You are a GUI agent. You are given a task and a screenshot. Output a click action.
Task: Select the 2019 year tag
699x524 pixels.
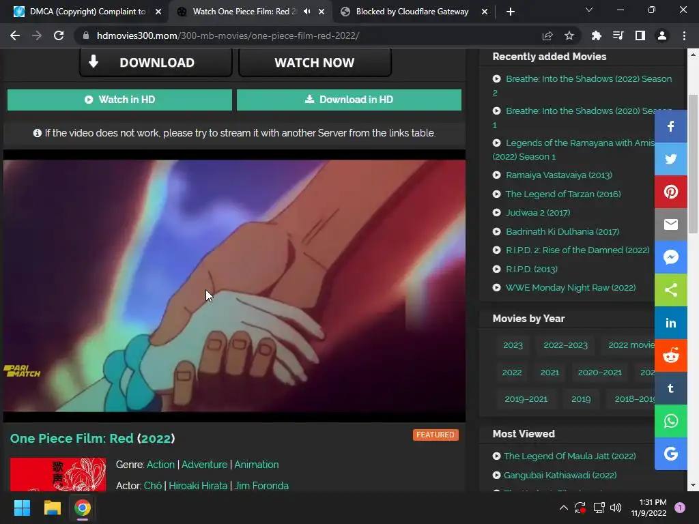(x=581, y=398)
